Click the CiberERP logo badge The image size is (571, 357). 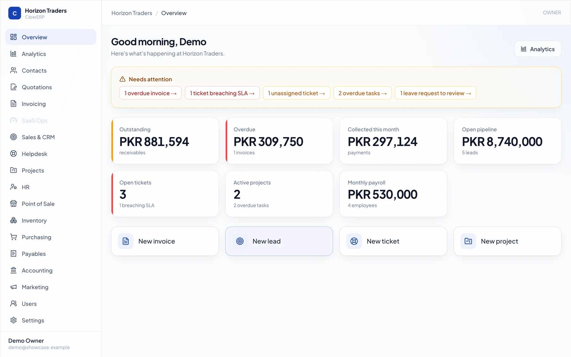point(15,13)
